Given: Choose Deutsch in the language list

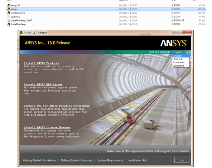Looking at the screenshot, I should 181,59.
